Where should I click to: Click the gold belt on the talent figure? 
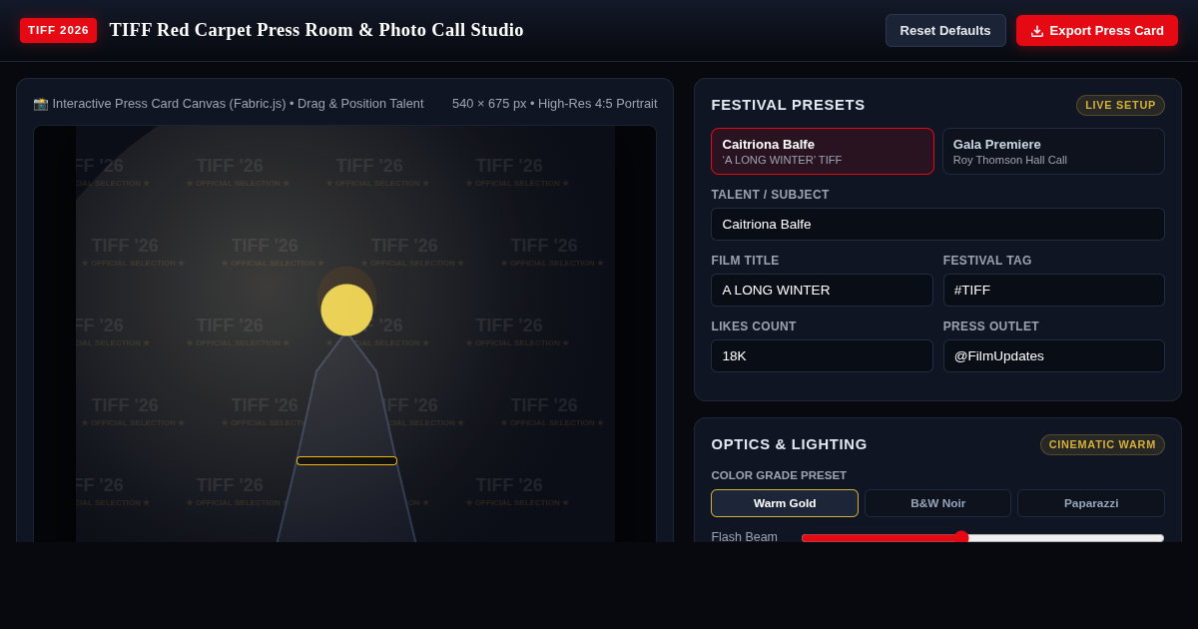[x=346, y=460]
